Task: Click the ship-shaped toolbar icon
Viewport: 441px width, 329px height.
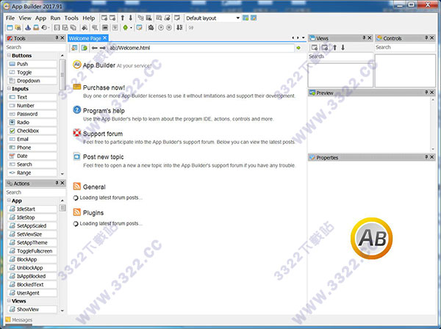Action: (x=28, y=27)
